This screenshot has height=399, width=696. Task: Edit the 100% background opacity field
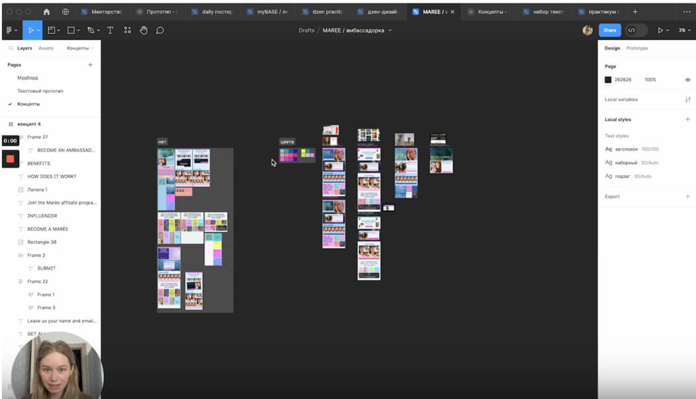(x=650, y=80)
